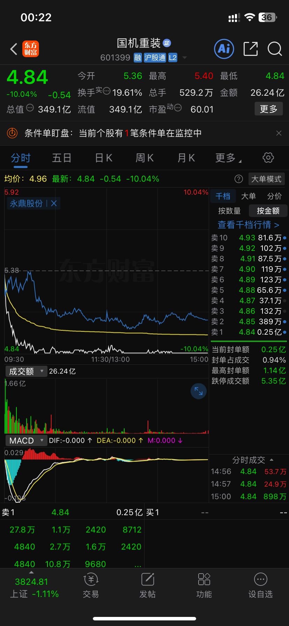Switch to 周K chart tab
This screenshot has width=289, height=626.
(x=144, y=158)
